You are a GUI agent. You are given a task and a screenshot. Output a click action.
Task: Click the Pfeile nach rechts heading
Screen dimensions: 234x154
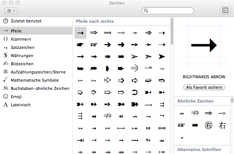pyautogui.click(x=95, y=21)
